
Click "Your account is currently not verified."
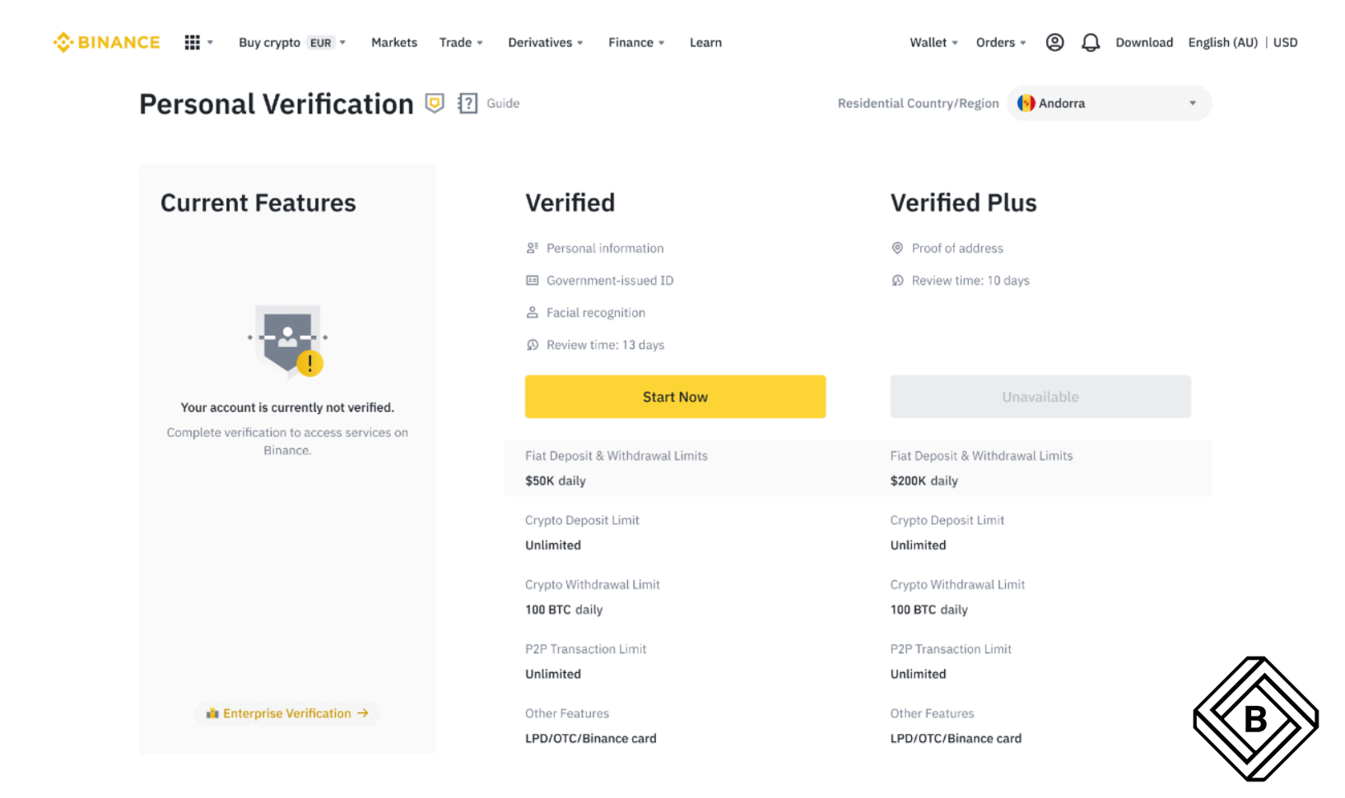tap(287, 407)
